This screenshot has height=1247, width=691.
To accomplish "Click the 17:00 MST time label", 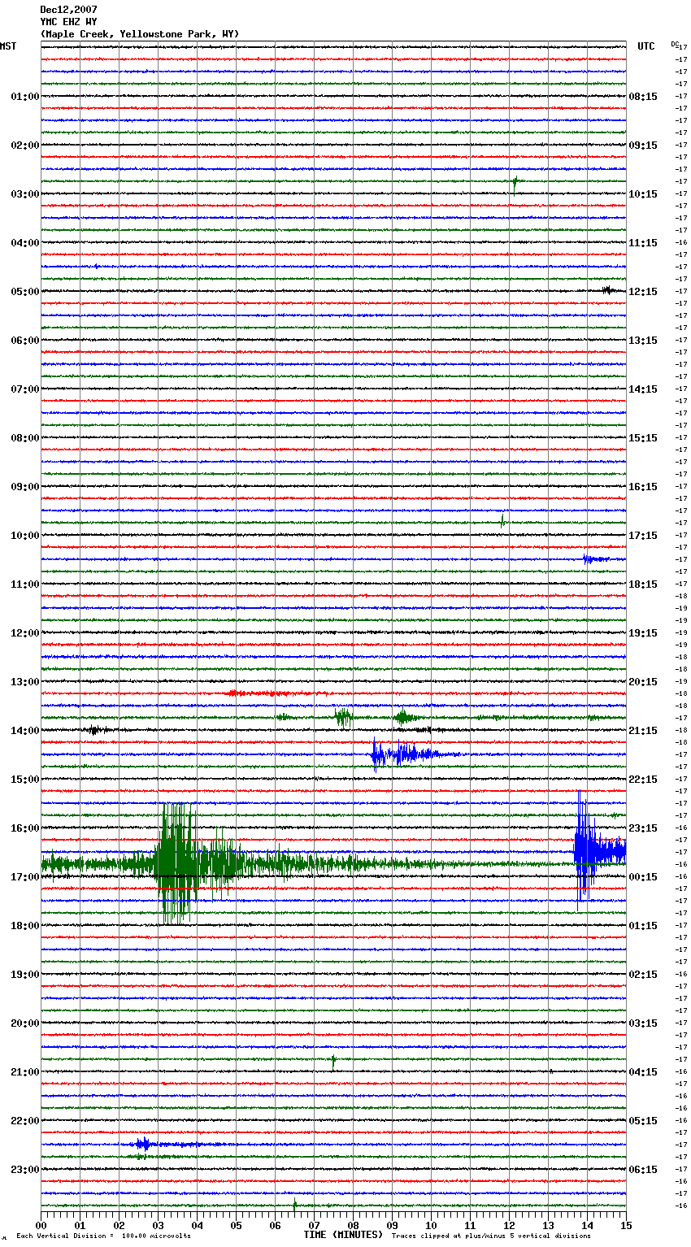I will pyautogui.click(x=25, y=877).
